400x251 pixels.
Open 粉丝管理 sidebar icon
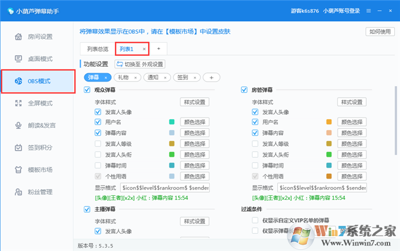point(18,192)
